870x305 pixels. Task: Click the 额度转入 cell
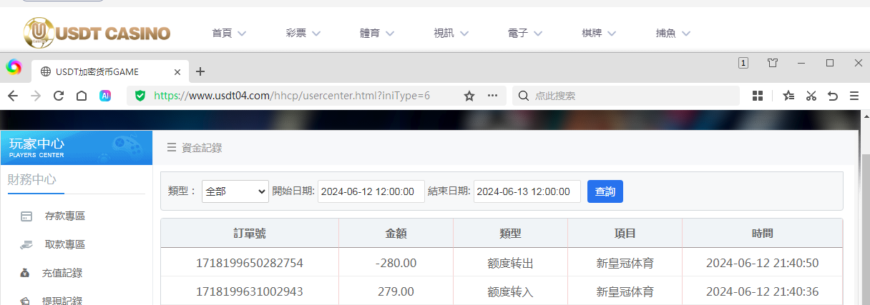pos(510,291)
